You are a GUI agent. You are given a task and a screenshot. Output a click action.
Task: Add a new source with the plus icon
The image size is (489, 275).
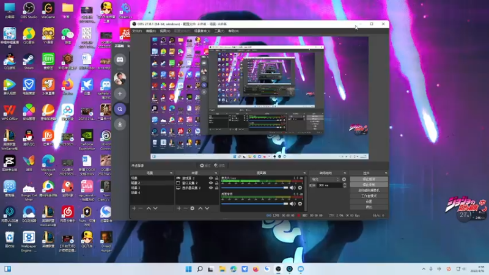[178, 208]
